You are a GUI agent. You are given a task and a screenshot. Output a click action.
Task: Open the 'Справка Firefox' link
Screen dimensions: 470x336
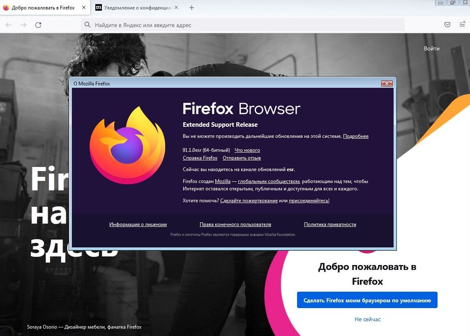tap(200, 158)
